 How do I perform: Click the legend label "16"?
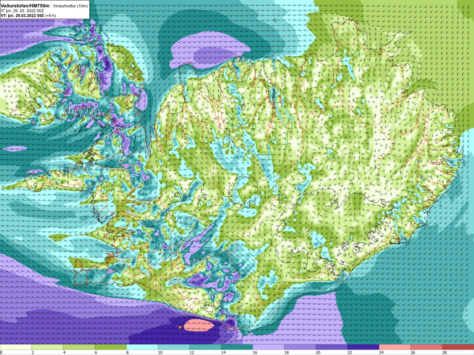(255, 352)
